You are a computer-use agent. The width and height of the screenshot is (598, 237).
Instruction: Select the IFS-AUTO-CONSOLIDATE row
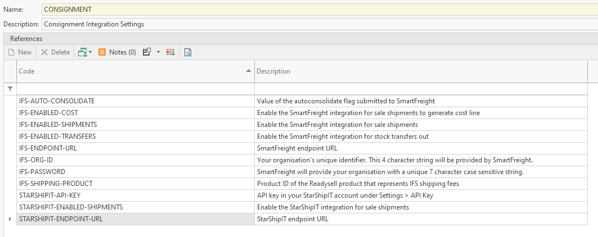pyautogui.click(x=135, y=101)
